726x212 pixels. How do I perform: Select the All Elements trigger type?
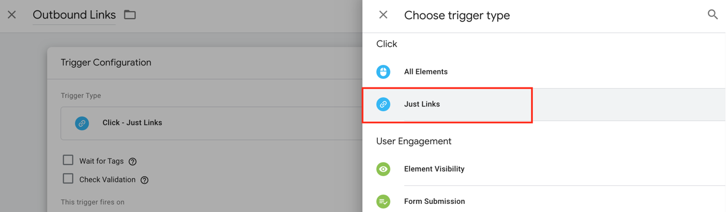(544, 72)
